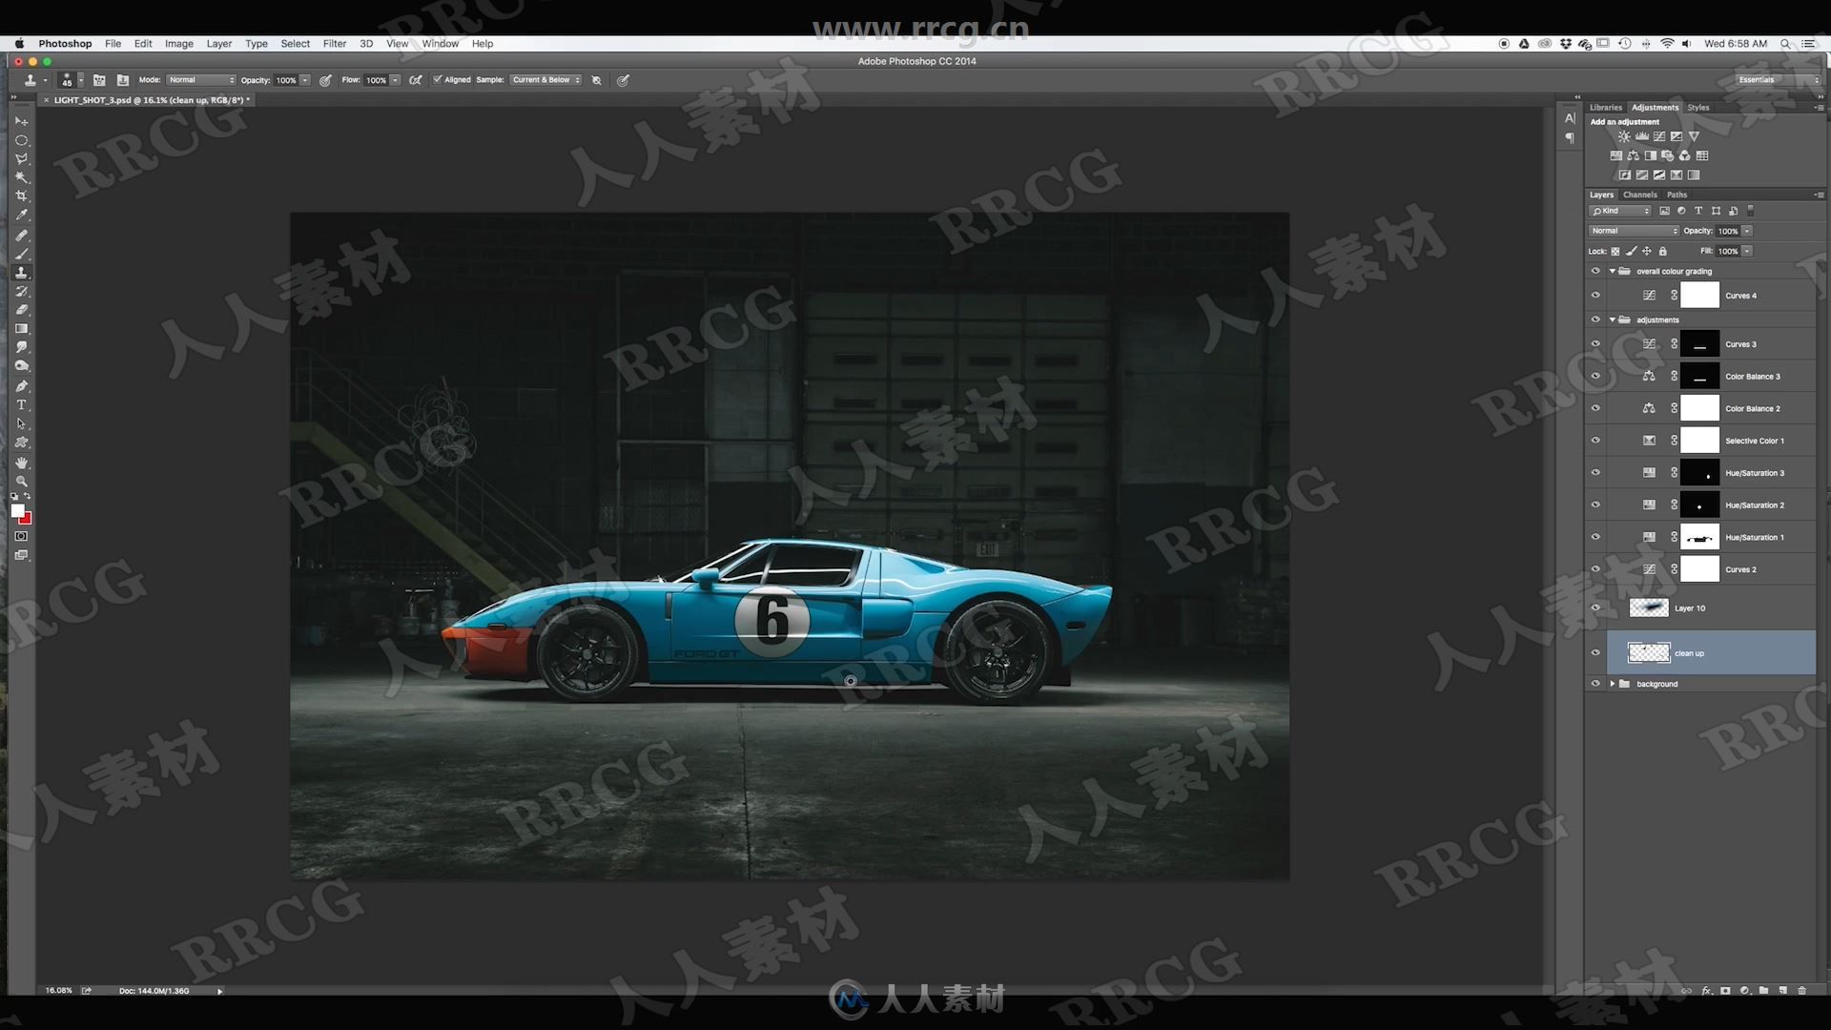
Task: Select the Gradient tool
Action: [x=21, y=329]
